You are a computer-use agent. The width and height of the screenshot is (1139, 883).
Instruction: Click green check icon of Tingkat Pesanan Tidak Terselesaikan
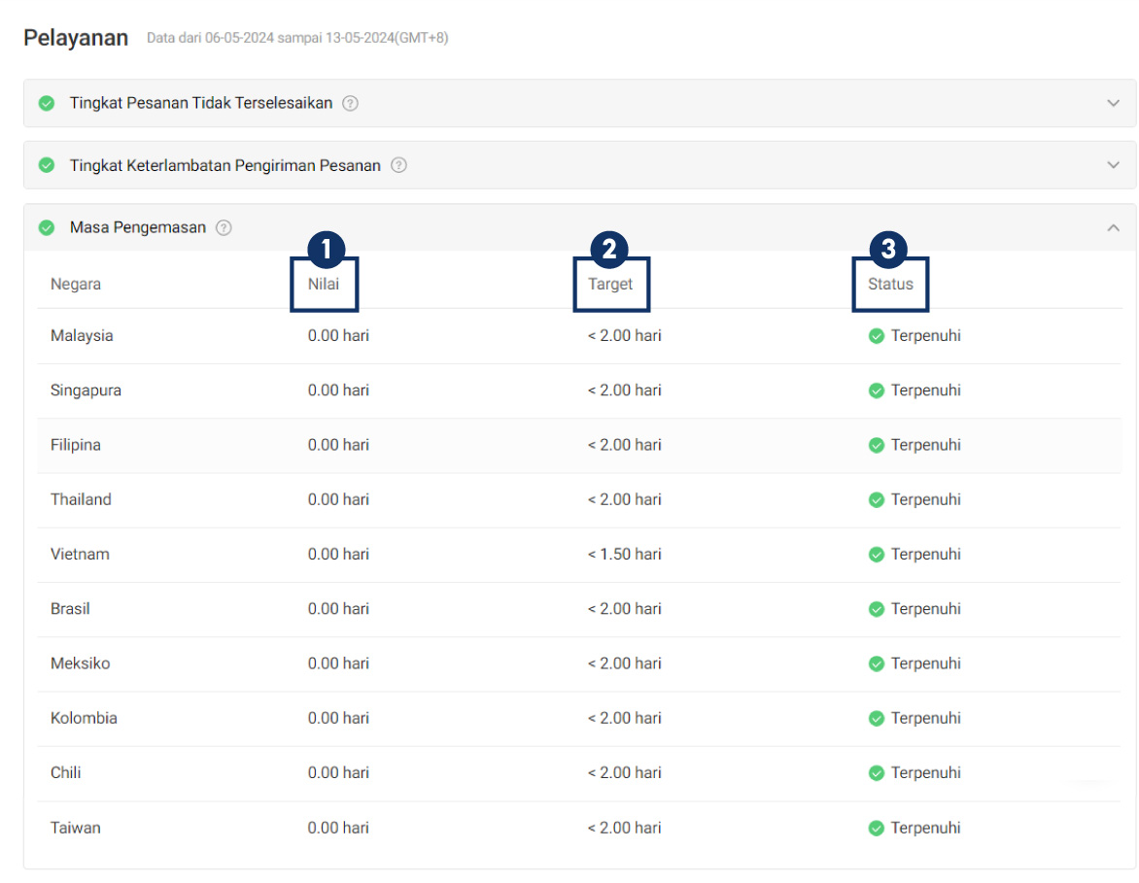tap(47, 103)
